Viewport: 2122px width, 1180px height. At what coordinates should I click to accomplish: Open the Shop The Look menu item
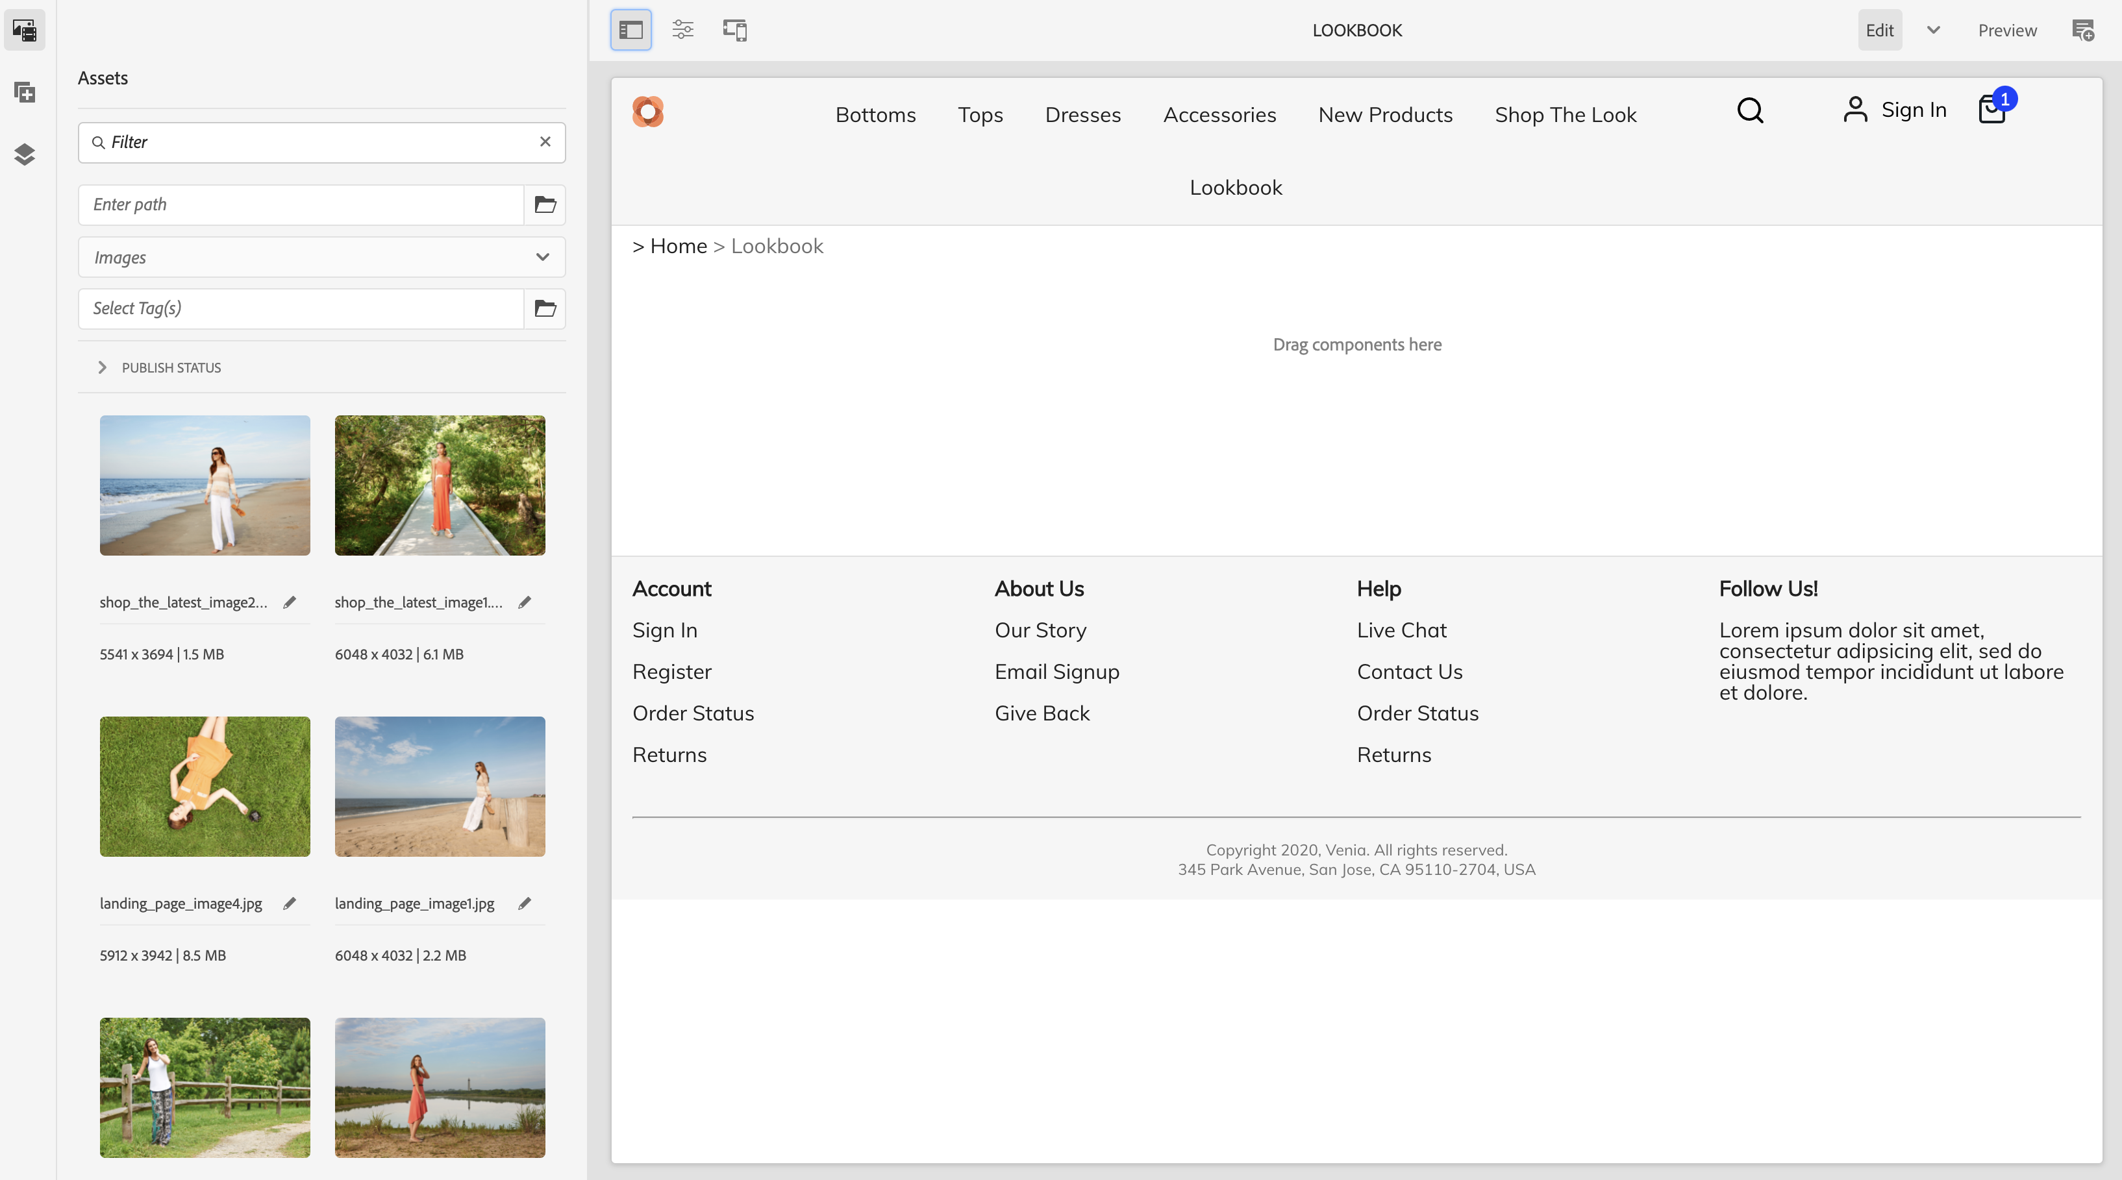pos(1565,114)
